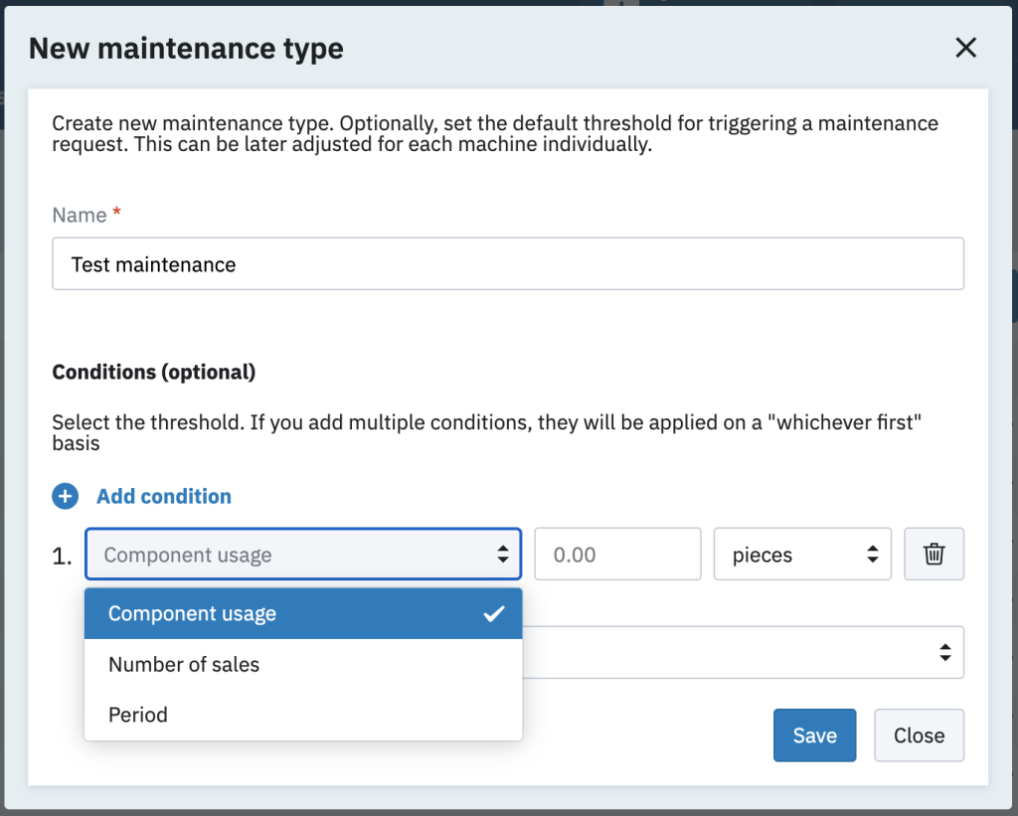This screenshot has height=816, width=1018.
Task: Click the 0.00 threshold value field
Action: pyautogui.click(x=616, y=555)
